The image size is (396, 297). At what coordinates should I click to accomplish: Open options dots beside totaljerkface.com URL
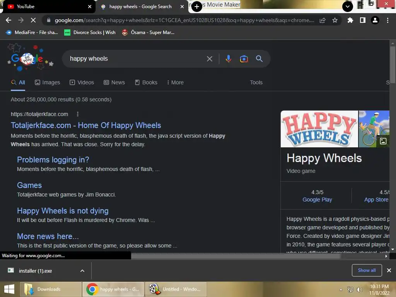coord(78,114)
